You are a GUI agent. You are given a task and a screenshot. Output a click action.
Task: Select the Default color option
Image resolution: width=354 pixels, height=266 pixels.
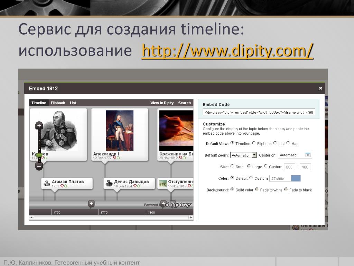(x=232, y=178)
